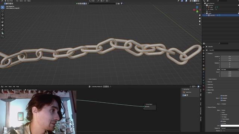Toggle Show In Renders checkbox
This screenshot has width=239, height=134.
pos(221,100)
